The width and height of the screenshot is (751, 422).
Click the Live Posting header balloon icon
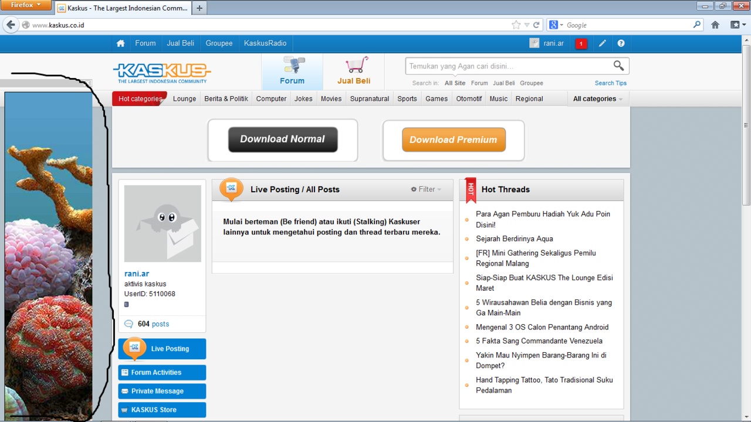coord(231,189)
